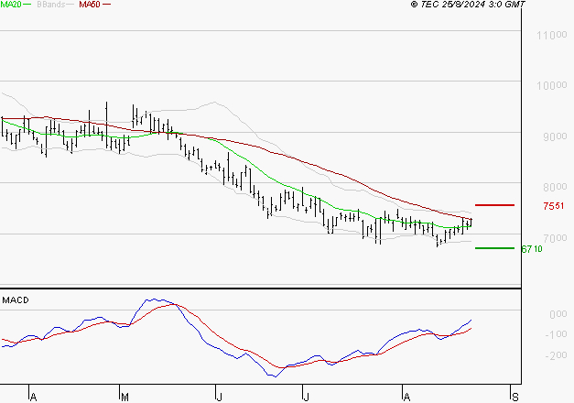
Task: Click the second J month marker
Action: click(306, 398)
